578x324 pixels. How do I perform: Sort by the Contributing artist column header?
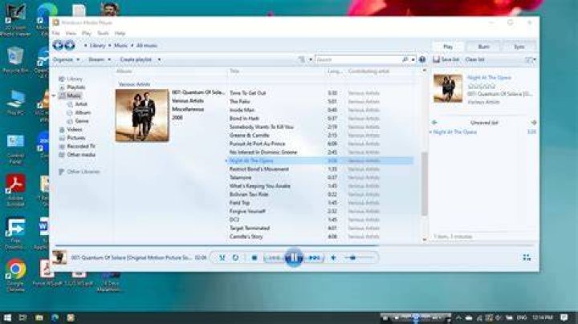coord(368,71)
